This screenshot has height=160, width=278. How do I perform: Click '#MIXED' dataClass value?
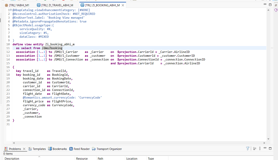click(43, 37)
